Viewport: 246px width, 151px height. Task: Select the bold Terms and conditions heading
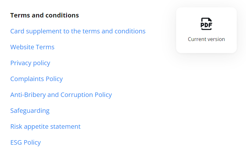coord(44,15)
